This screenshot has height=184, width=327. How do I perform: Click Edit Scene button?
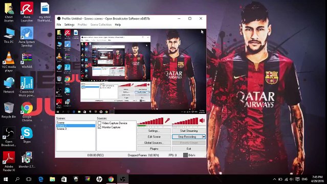[x=154, y=137]
